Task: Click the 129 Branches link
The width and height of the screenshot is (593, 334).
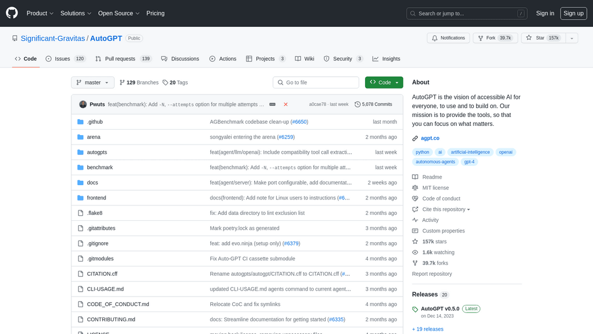Action: (x=139, y=82)
